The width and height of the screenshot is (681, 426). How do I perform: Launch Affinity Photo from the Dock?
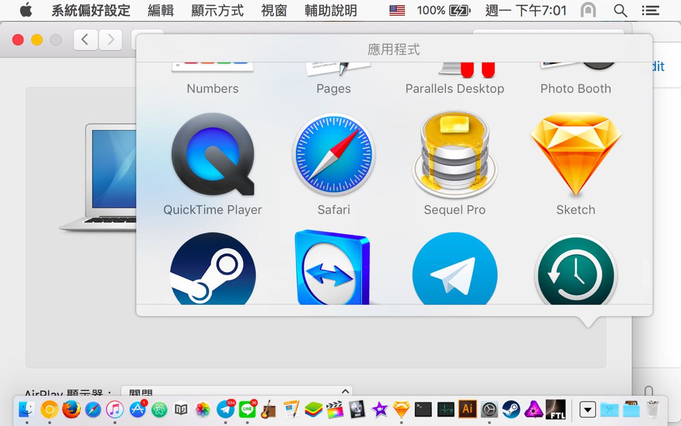pos(534,409)
